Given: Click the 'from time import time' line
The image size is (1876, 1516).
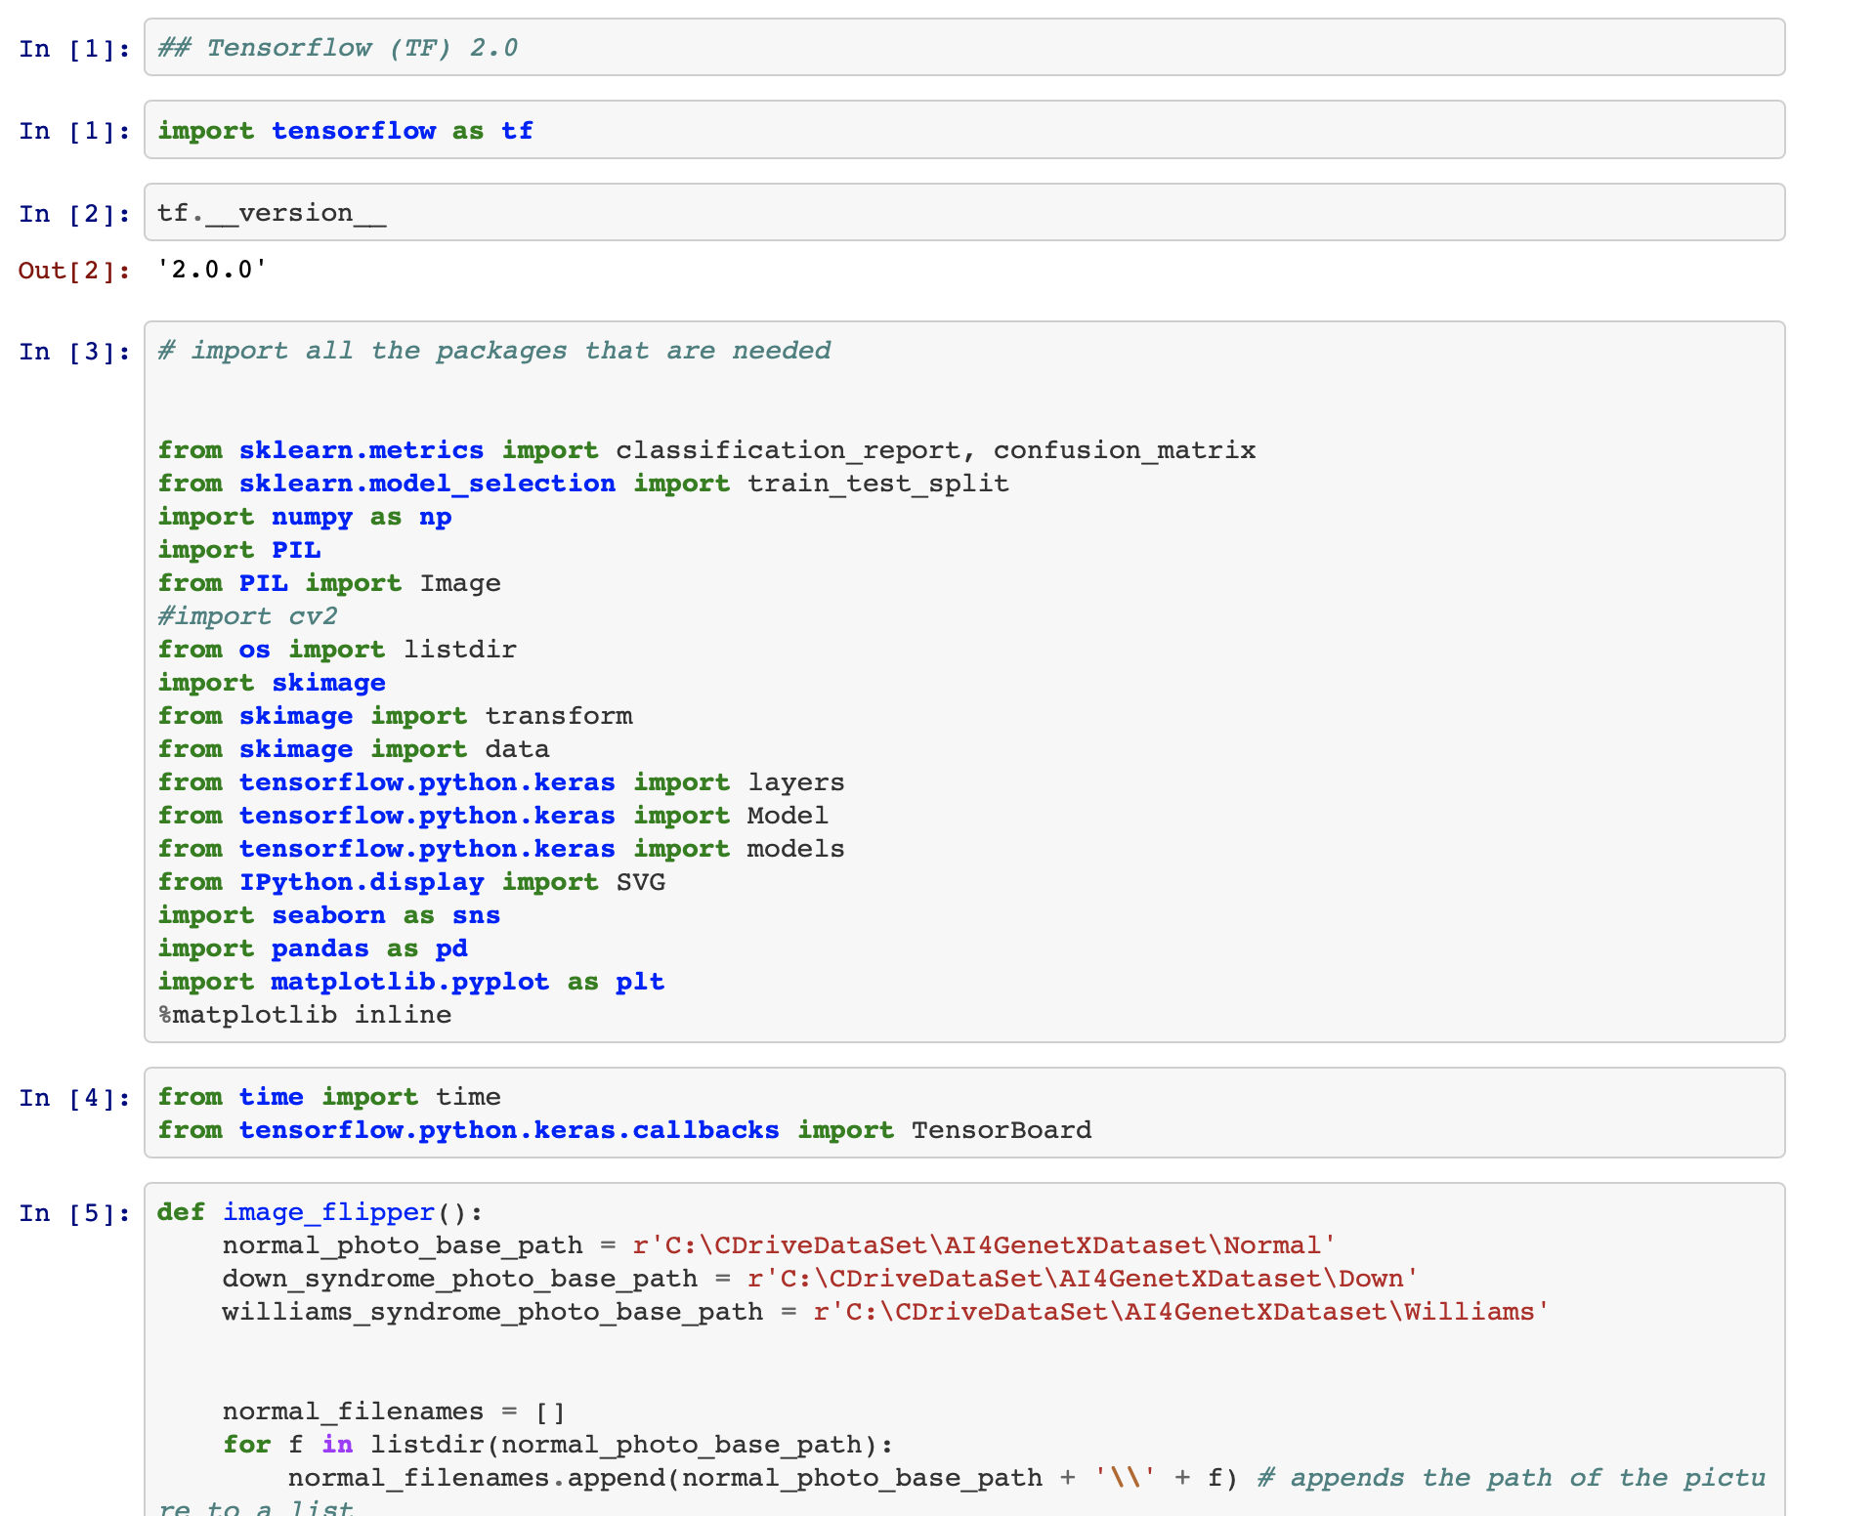Looking at the screenshot, I should pyautogui.click(x=329, y=1097).
